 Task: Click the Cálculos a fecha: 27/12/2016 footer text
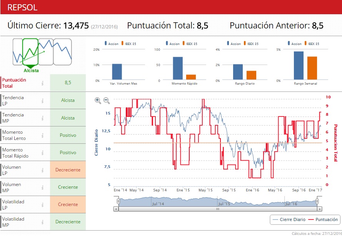317,233
